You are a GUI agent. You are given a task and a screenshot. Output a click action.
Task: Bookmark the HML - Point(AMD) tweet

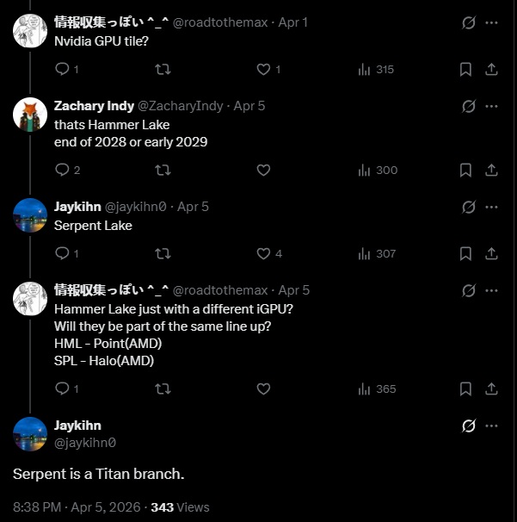click(x=465, y=388)
